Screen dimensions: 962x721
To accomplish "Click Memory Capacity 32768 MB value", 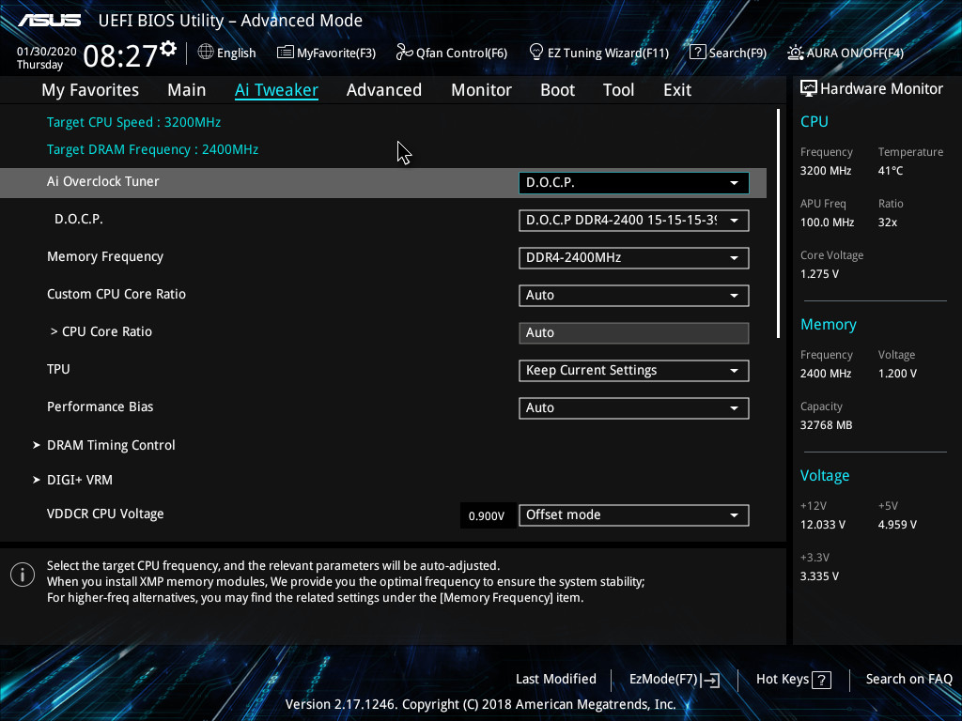I will (826, 425).
